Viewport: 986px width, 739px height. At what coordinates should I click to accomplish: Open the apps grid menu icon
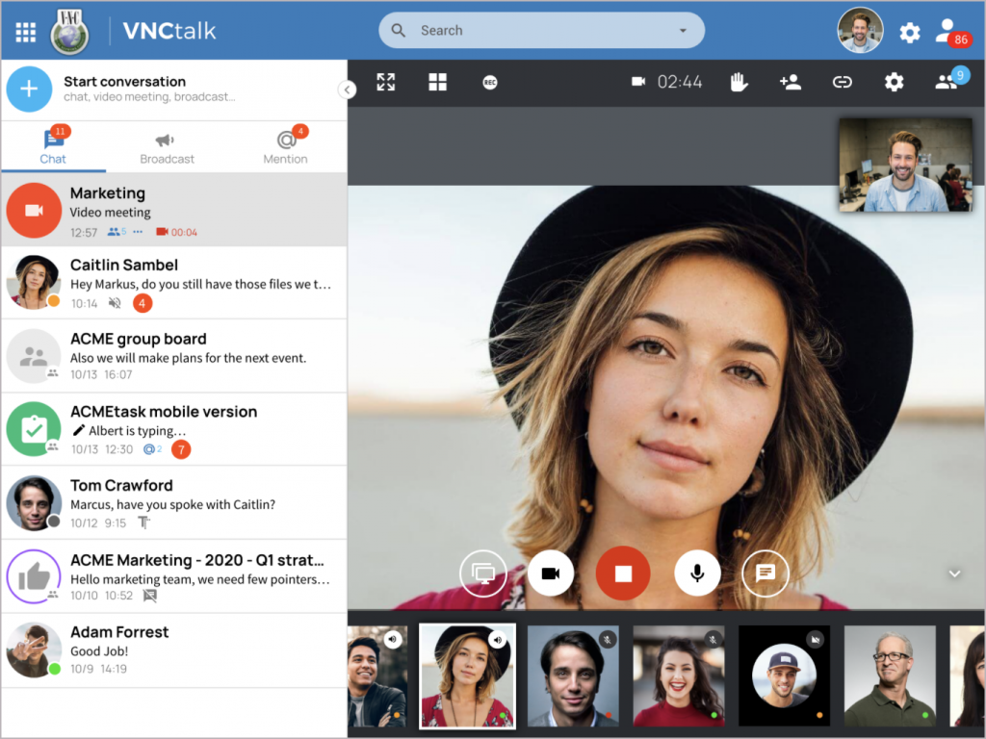pos(26,32)
